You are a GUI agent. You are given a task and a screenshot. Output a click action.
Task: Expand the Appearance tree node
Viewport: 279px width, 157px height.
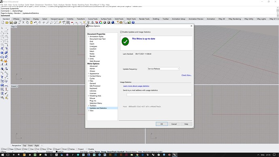[x=89, y=74]
